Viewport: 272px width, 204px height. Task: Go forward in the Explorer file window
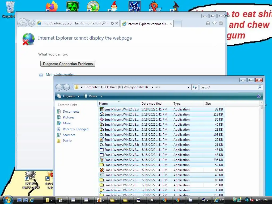pos(66,87)
